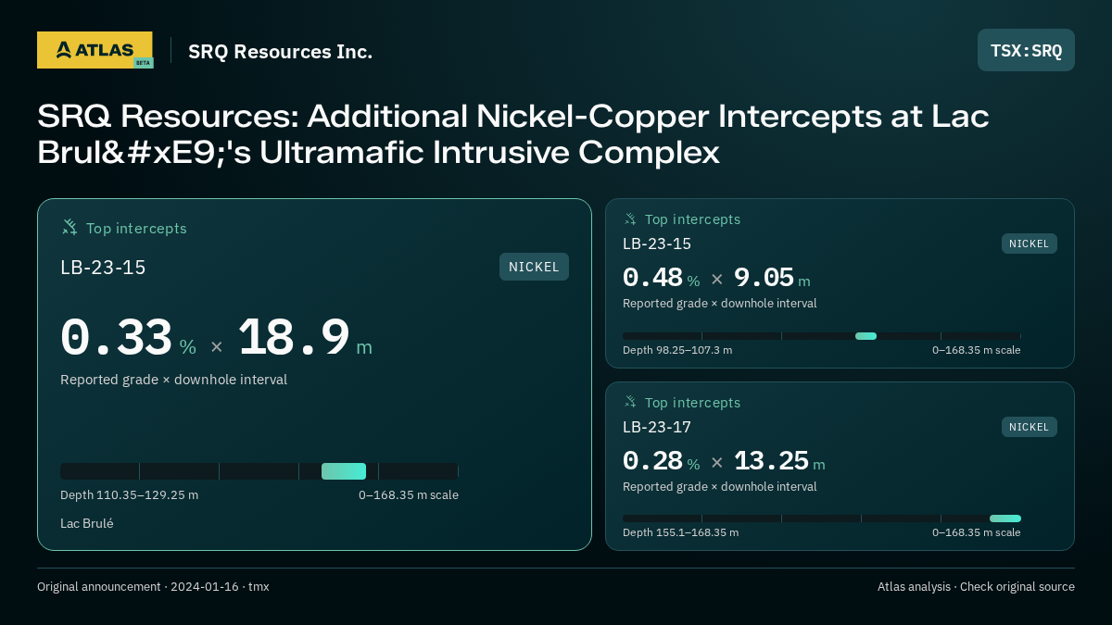1112x625 pixels.
Task: Click 'Depth 155.1–168.35 m' label
Action: click(x=681, y=532)
